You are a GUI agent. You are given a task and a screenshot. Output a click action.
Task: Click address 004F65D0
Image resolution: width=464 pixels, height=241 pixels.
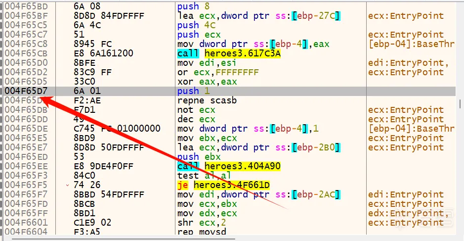pos(26,63)
